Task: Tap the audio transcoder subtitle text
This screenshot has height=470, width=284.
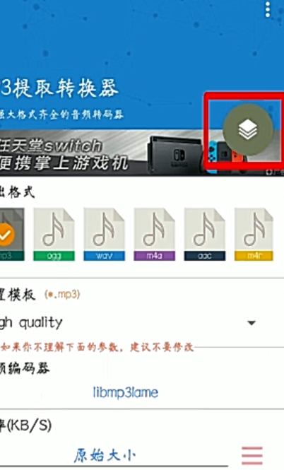Action: 61,114
